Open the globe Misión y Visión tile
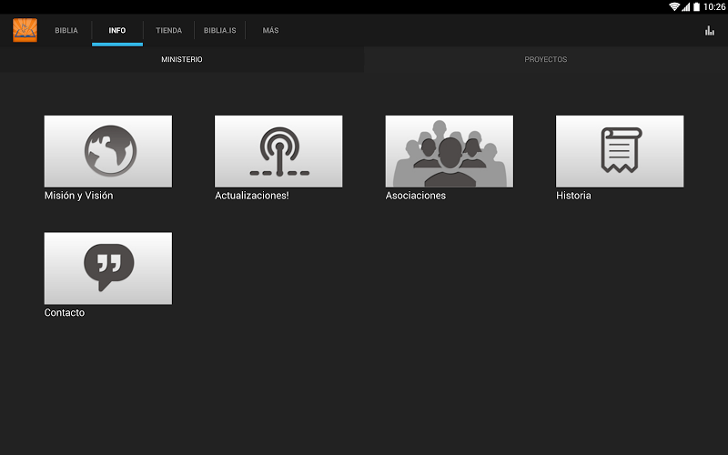The height and width of the screenshot is (455, 728). (108, 151)
